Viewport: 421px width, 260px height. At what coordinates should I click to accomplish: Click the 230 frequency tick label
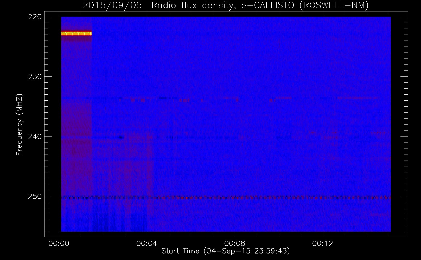tap(35, 77)
